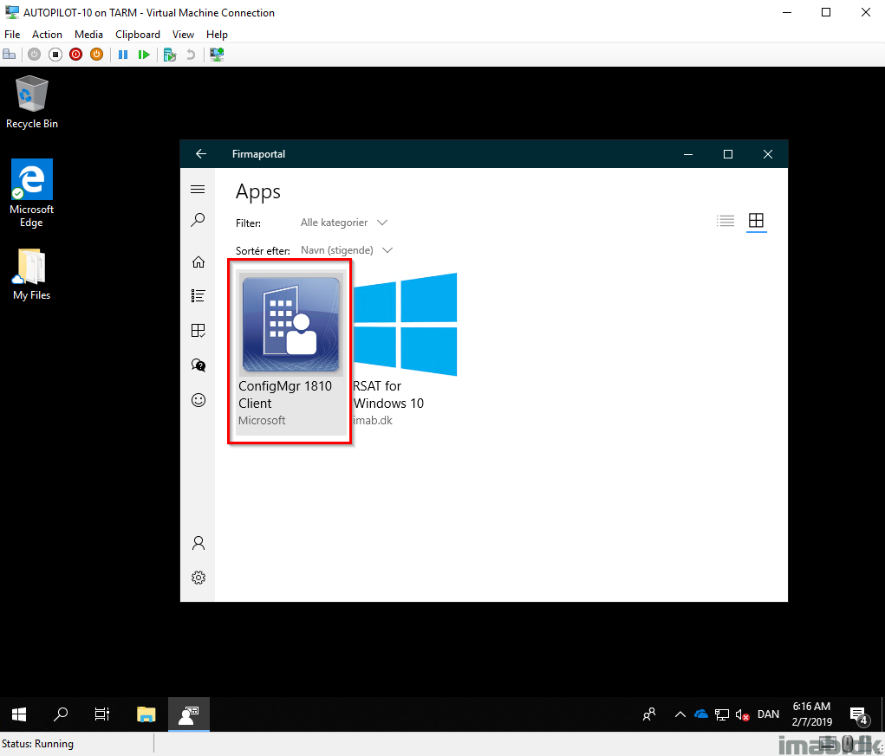Viewport: 885px width, 756px height.
Task: Switch apps to grid tile view
Action: (757, 221)
